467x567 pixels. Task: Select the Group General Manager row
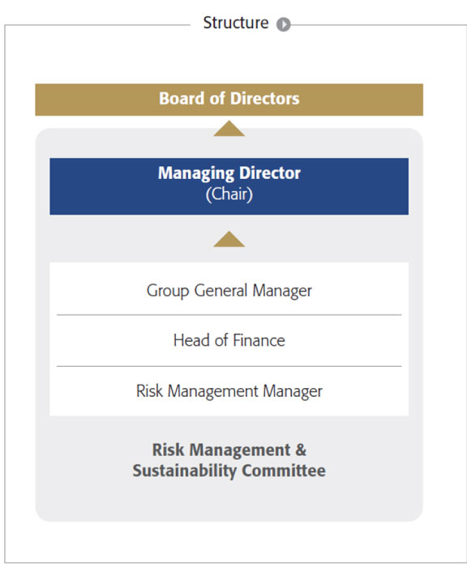click(x=229, y=289)
